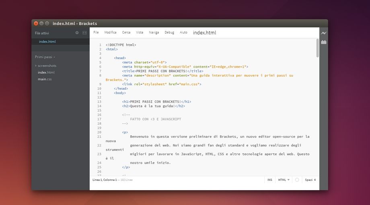Toggle INS insert mode indicator
Image resolution: width=370 pixels, height=205 pixels.
pos(270,180)
